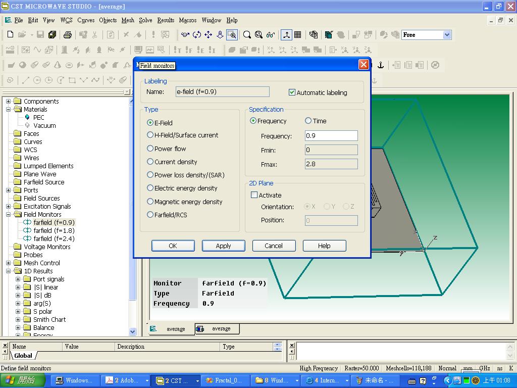Click the Frequency input field
The width and height of the screenshot is (517, 388).
point(331,135)
